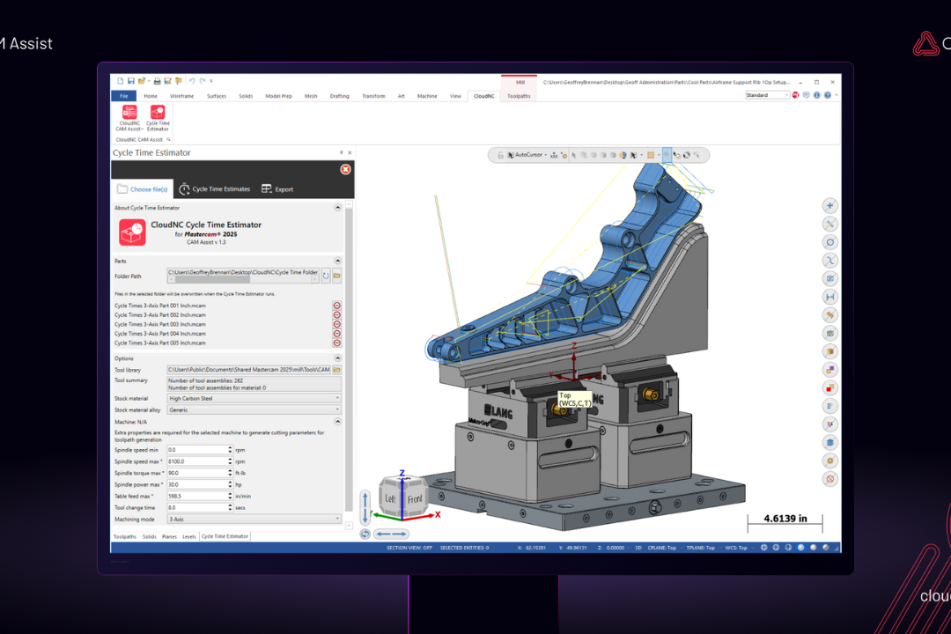Expand the CloudNC CAM Assist group launcher
This screenshot has width=951, height=634.
[x=168, y=139]
